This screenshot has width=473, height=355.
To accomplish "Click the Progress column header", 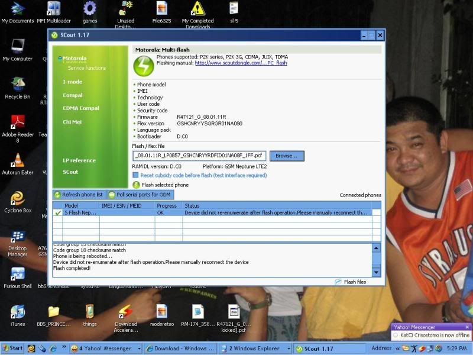I will pyautogui.click(x=169, y=205).
